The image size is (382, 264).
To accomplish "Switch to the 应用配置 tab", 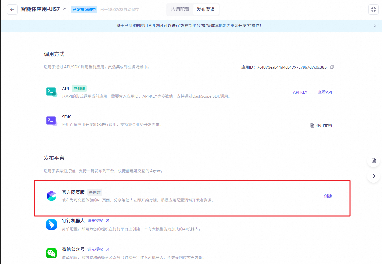I will 180,9.
